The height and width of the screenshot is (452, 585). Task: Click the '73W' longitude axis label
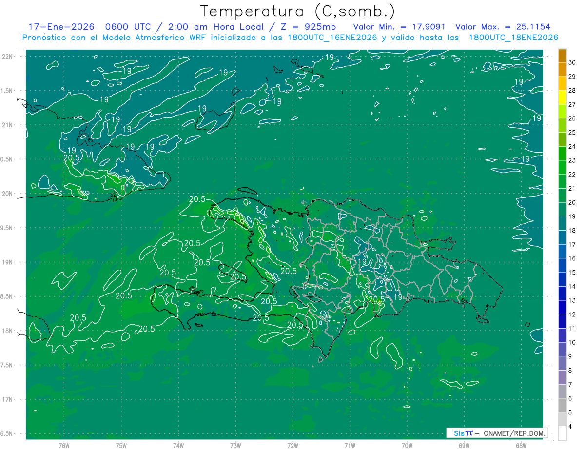pos(235,445)
